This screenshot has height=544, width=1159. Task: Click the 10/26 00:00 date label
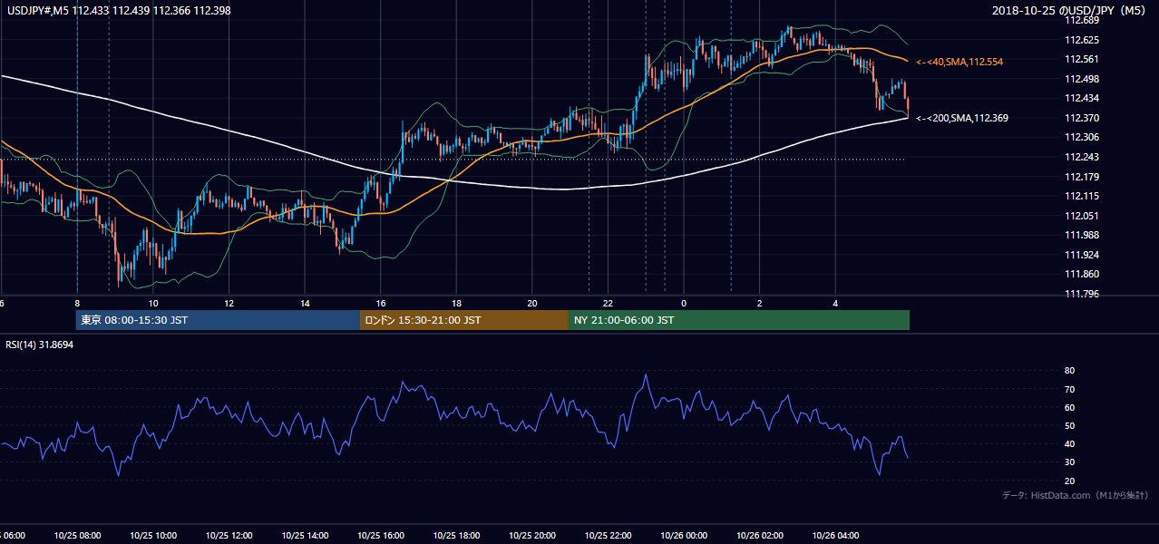(684, 536)
